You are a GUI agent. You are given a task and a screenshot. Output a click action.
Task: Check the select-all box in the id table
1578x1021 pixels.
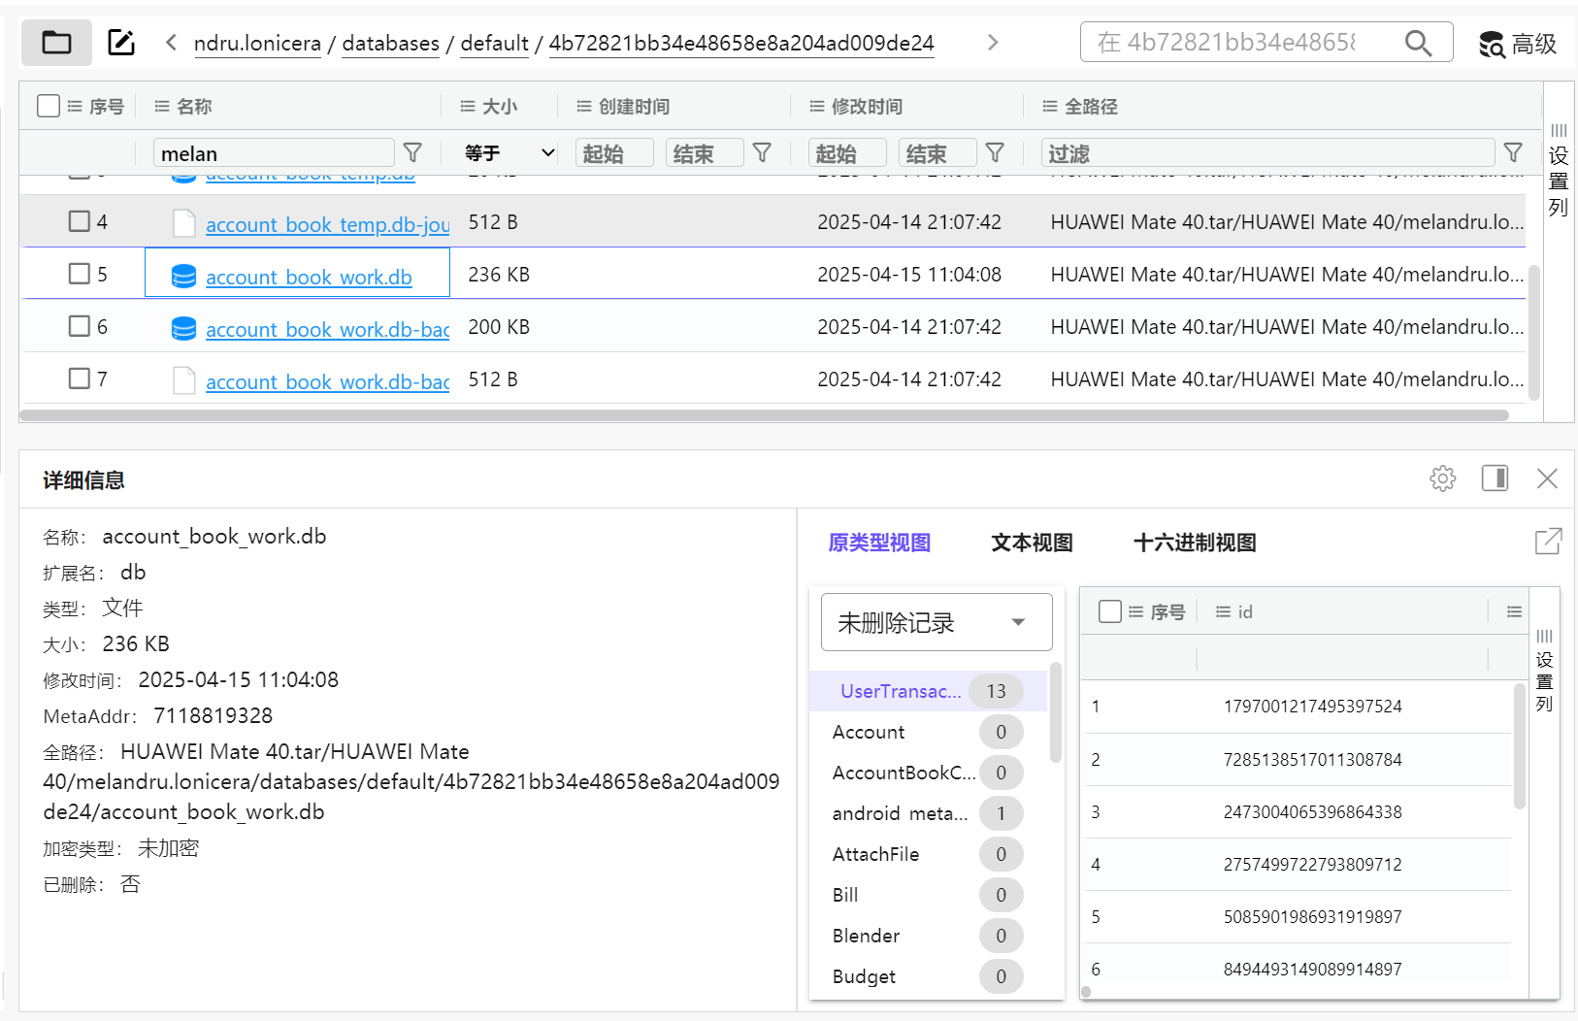click(x=1109, y=611)
